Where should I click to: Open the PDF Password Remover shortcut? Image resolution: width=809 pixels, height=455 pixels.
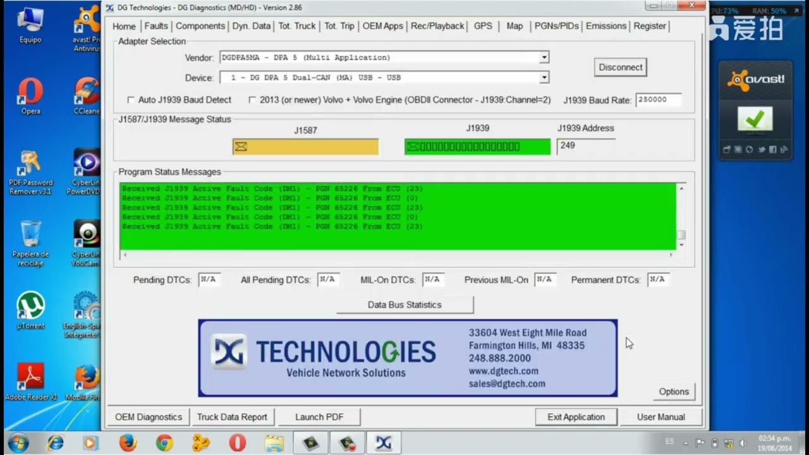tap(30, 173)
